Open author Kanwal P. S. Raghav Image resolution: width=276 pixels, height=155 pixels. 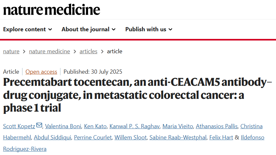point(134,126)
